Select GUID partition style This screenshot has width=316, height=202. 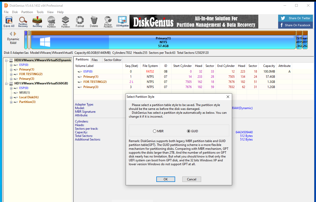click(x=192, y=131)
